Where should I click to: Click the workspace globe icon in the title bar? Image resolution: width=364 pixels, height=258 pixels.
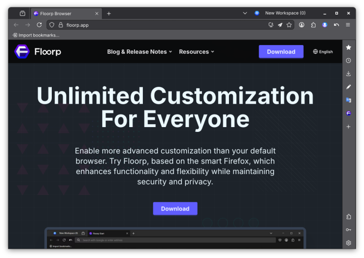(257, 13)
